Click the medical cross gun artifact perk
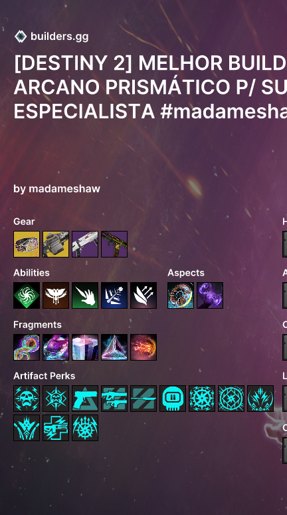The height and width of the screenshot is (515, 287). pyautogui.click(x=56, y=428)
